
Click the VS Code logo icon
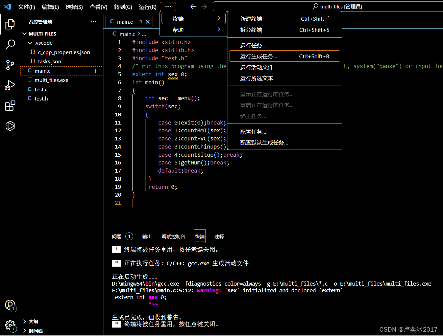pyautogui.click(x=7, y=6)
